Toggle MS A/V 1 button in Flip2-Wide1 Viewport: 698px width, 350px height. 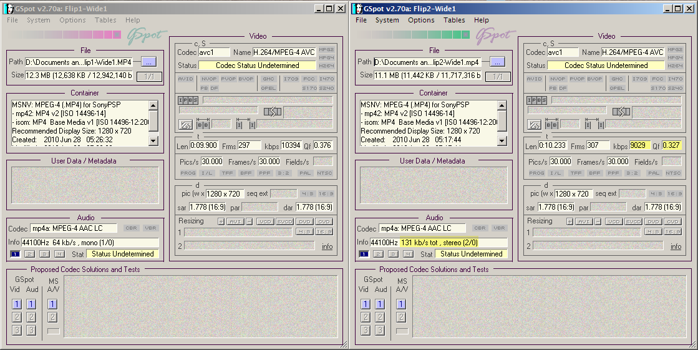[x=401, y=304]
